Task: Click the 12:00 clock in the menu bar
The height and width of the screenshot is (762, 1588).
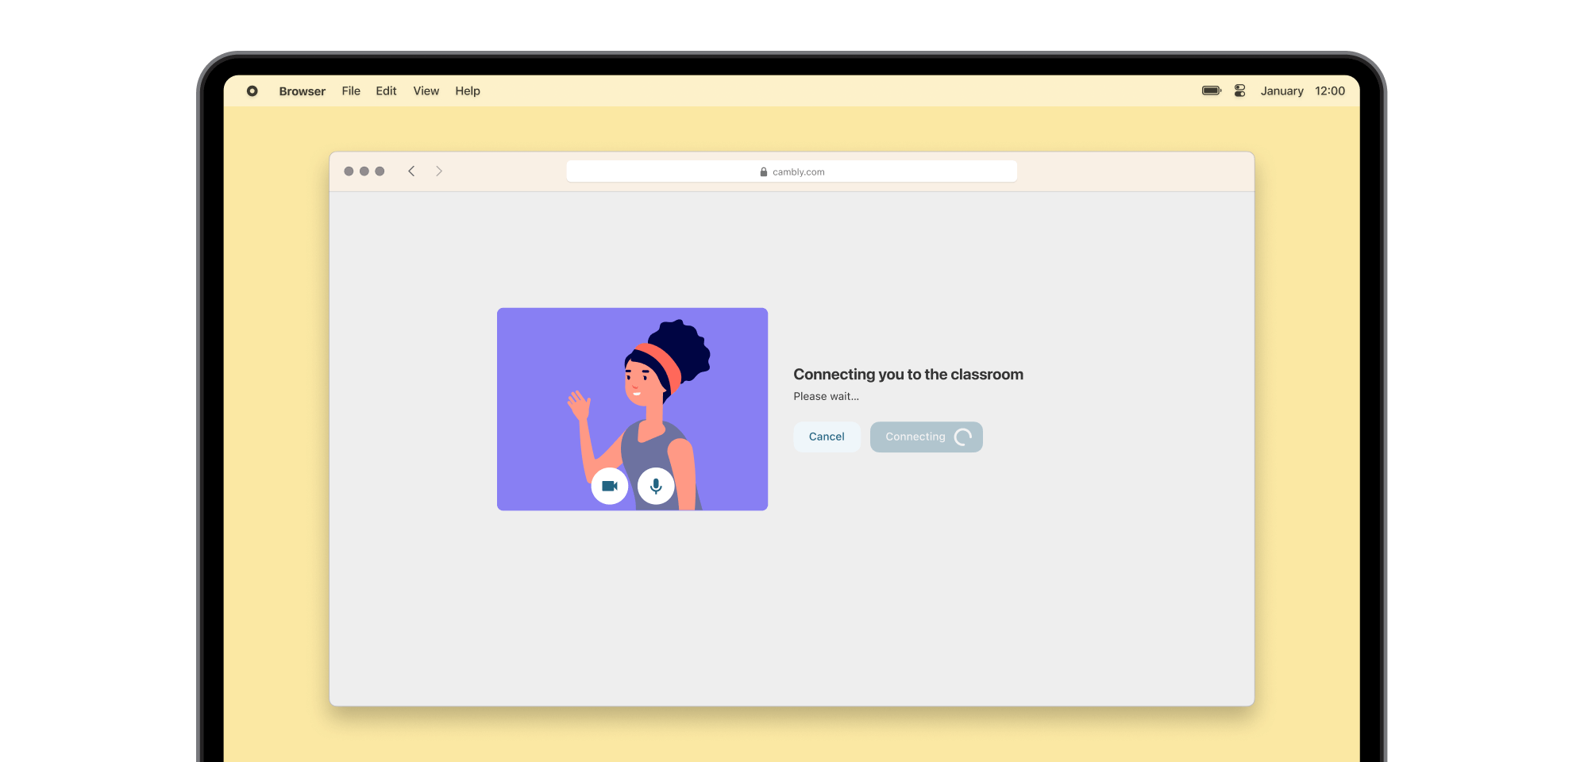Action: [x=1330, y=91]
